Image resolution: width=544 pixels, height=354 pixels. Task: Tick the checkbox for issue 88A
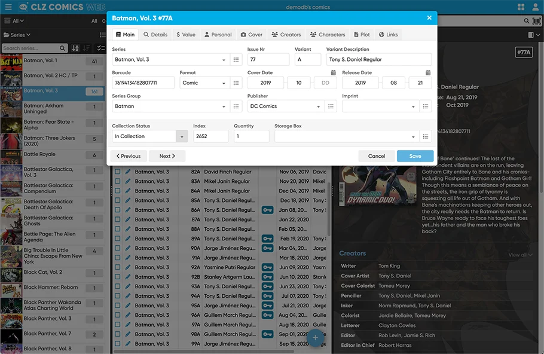pyautogui.click(x=118, y=229)
